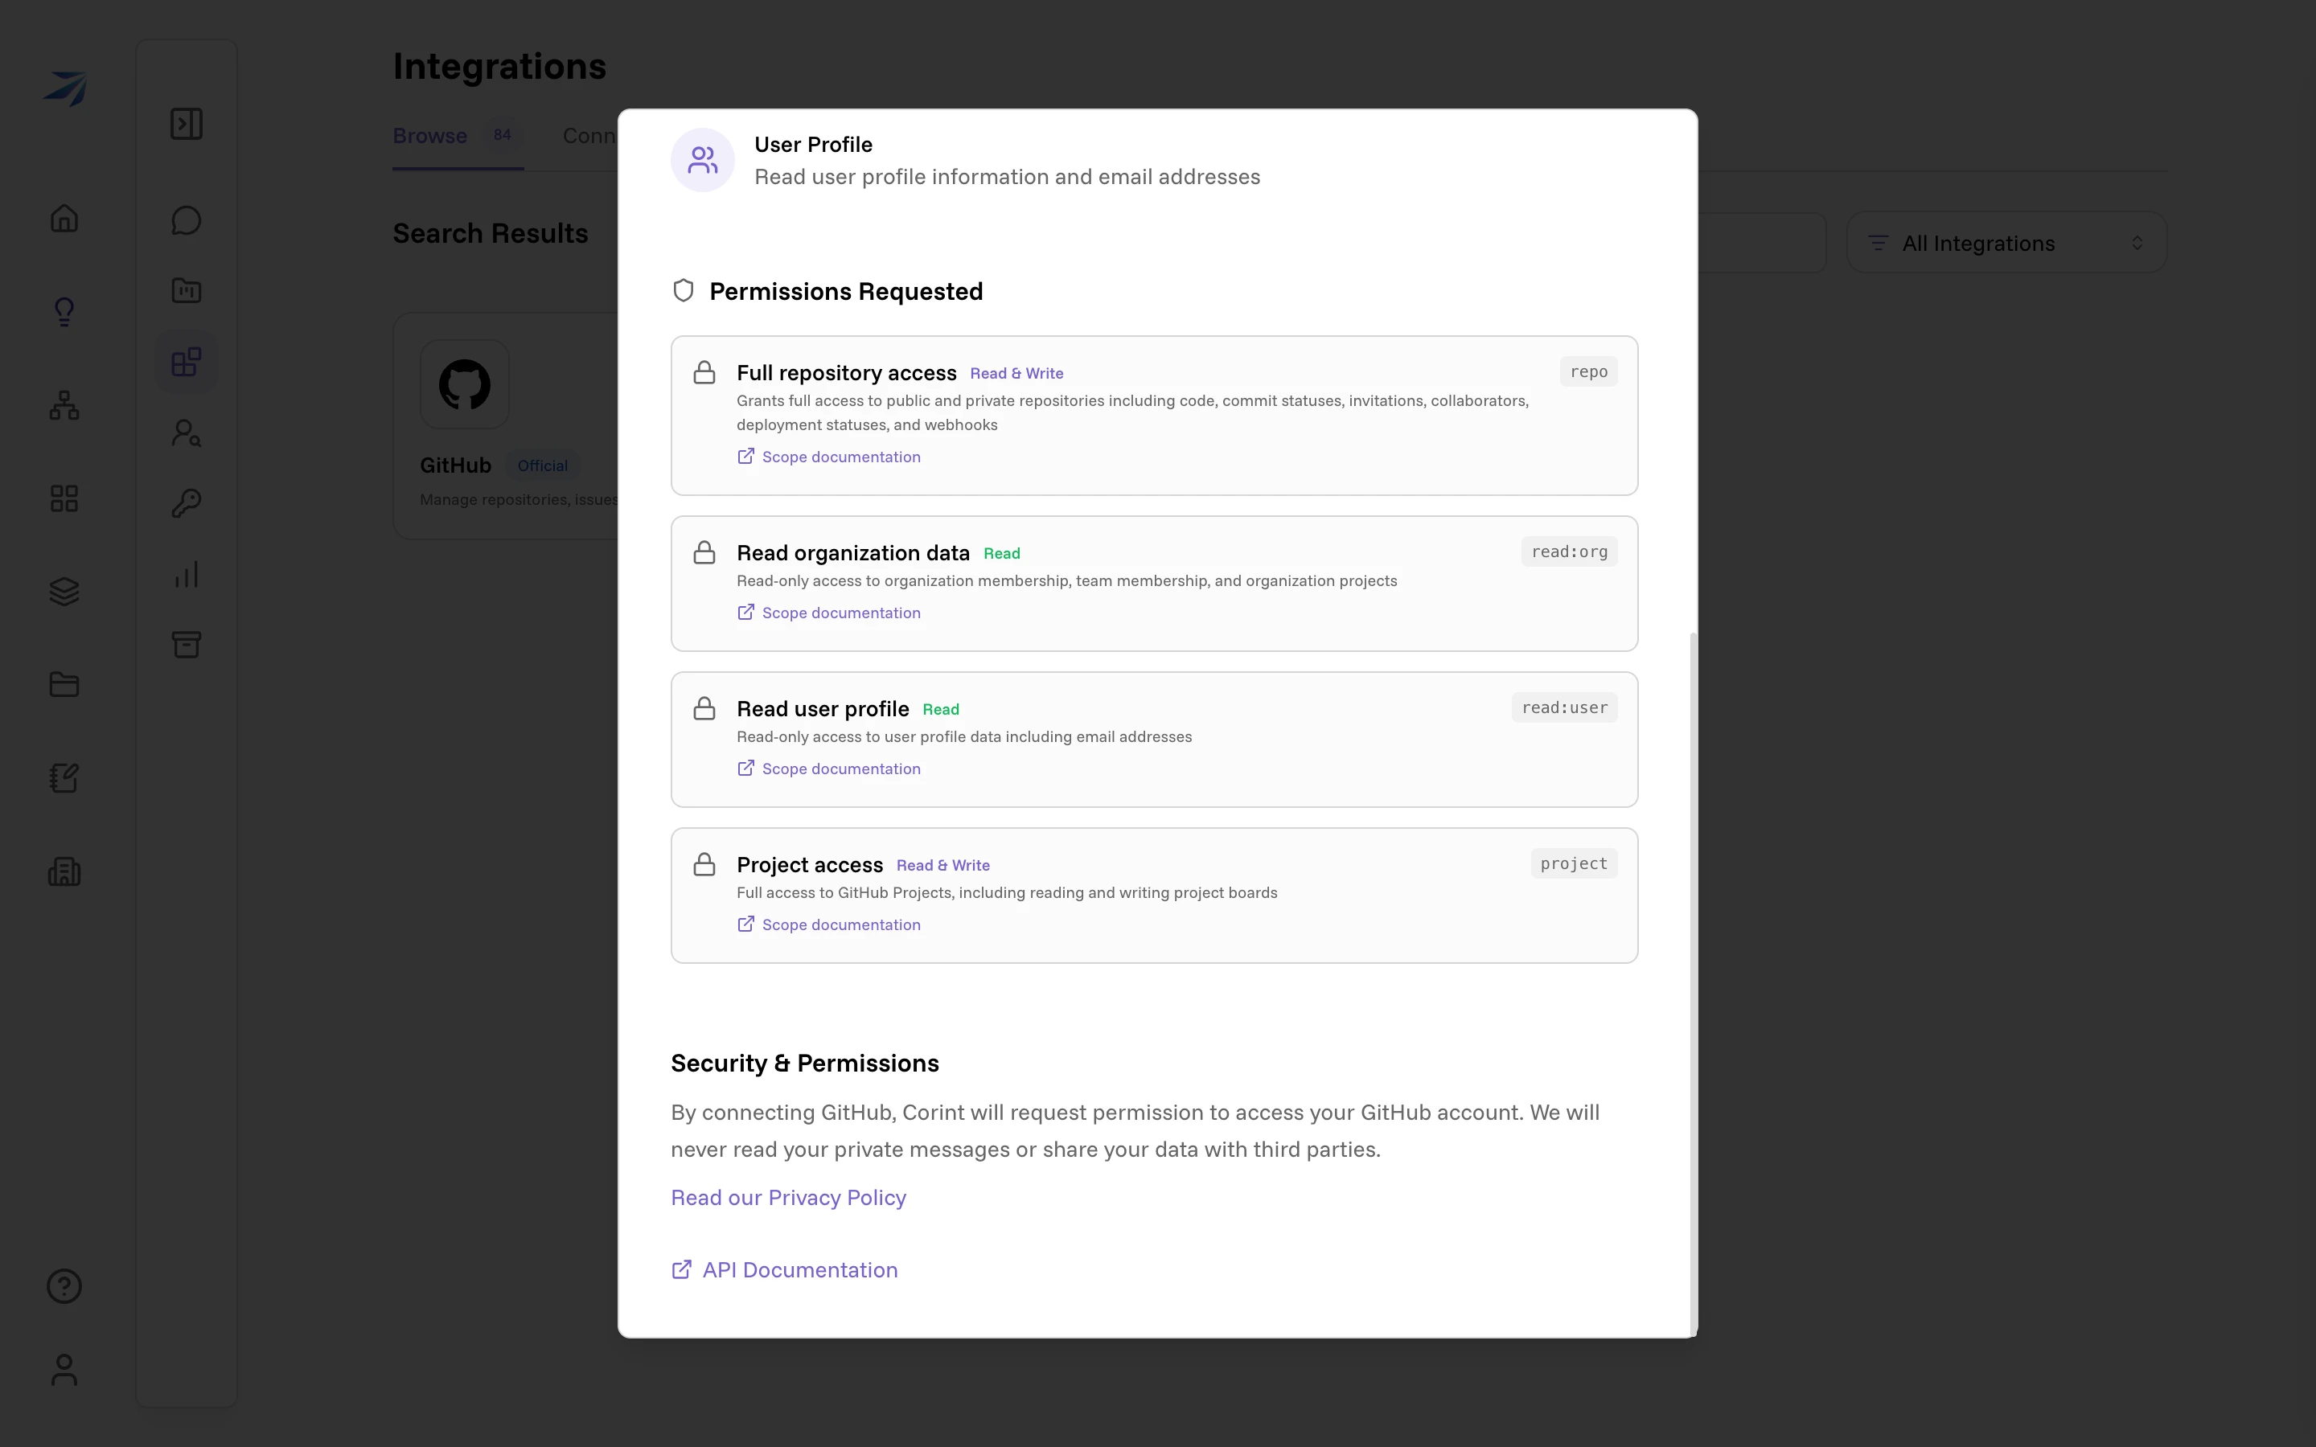
Task: Click Read label on Read organization data
Action: click(x=1002, y=553)
